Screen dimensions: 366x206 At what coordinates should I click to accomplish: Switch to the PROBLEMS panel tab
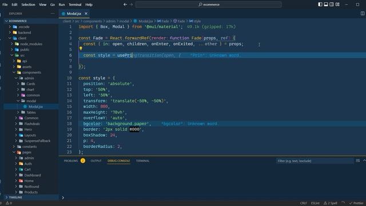[71, 161]
